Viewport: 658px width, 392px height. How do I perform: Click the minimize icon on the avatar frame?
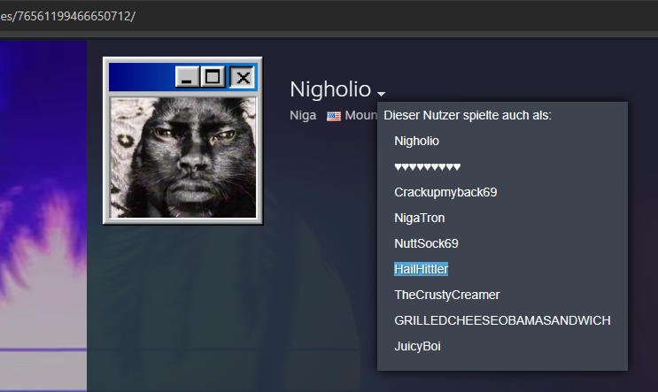(186, 78)
